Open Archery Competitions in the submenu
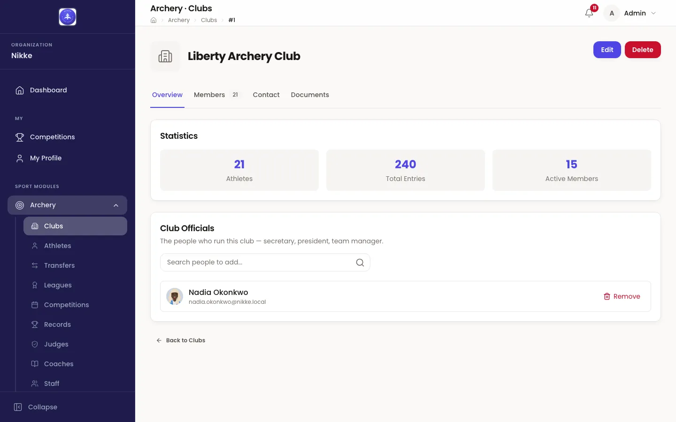 click(75, 305)
